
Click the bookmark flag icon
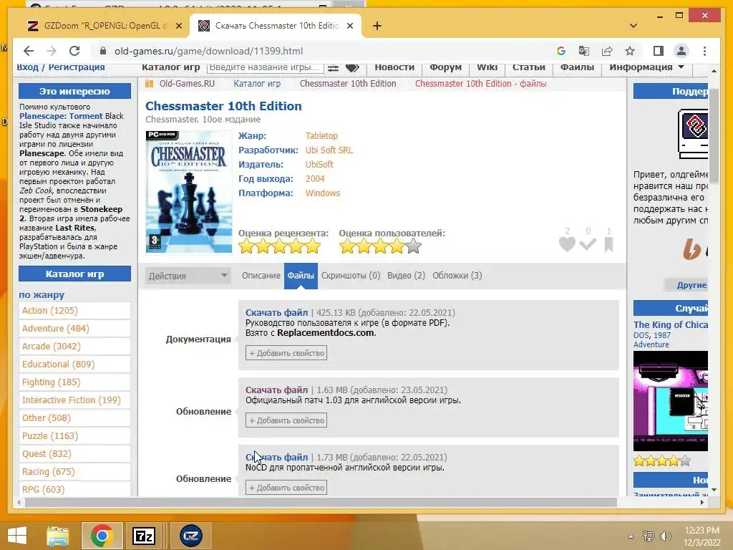(x=608, y=243)
